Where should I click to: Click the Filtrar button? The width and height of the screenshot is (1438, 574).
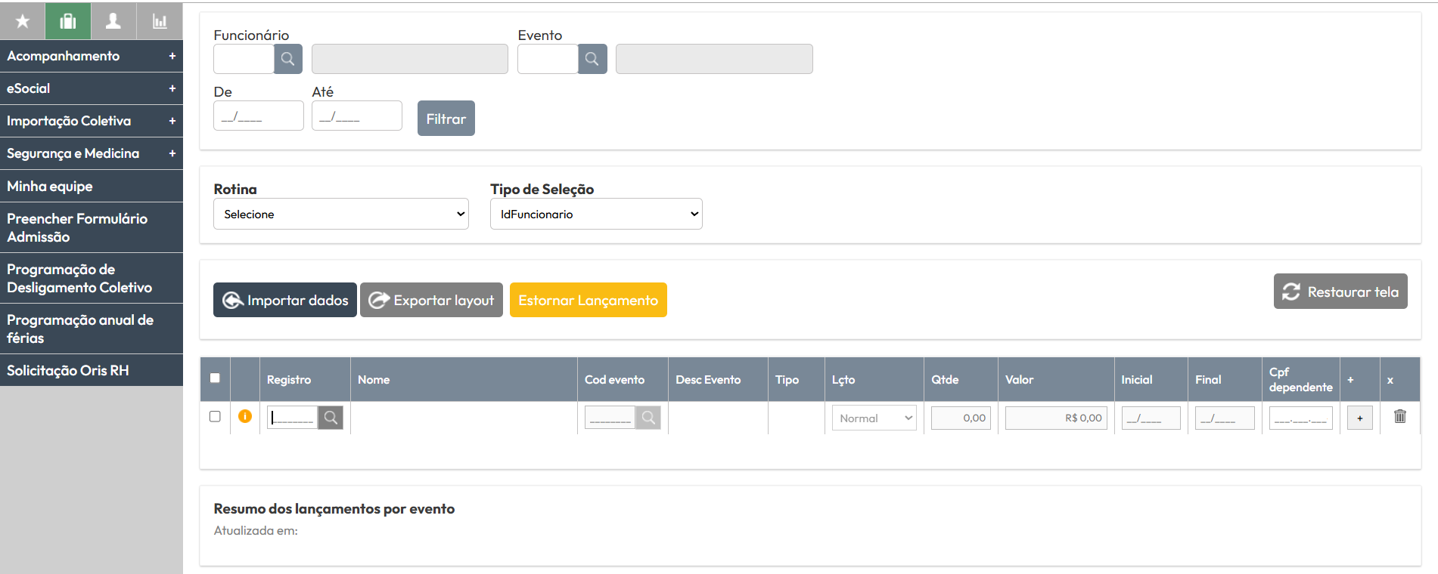click(x=446, y=119)
